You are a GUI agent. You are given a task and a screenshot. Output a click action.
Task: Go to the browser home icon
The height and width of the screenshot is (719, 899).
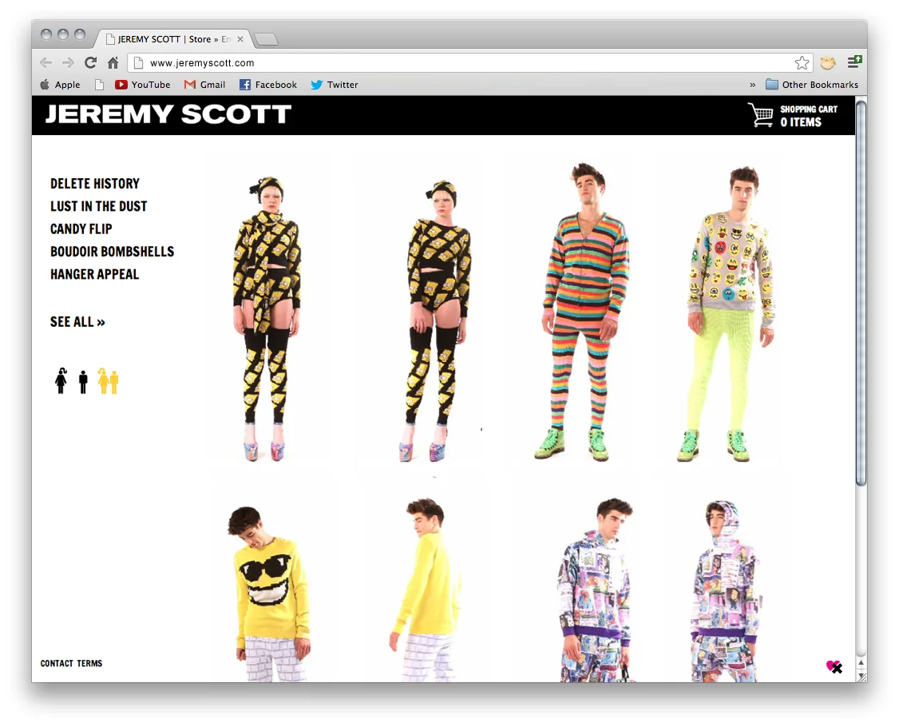(113, 62)
